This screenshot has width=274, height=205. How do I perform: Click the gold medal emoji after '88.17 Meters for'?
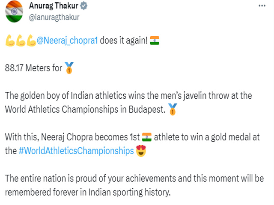point(69,68)
